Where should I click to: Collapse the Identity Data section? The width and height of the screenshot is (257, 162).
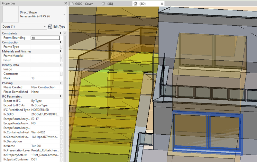tap(60, 65)
